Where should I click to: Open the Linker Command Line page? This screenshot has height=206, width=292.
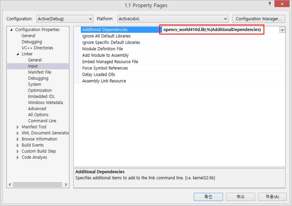click(x=42, y=121)
